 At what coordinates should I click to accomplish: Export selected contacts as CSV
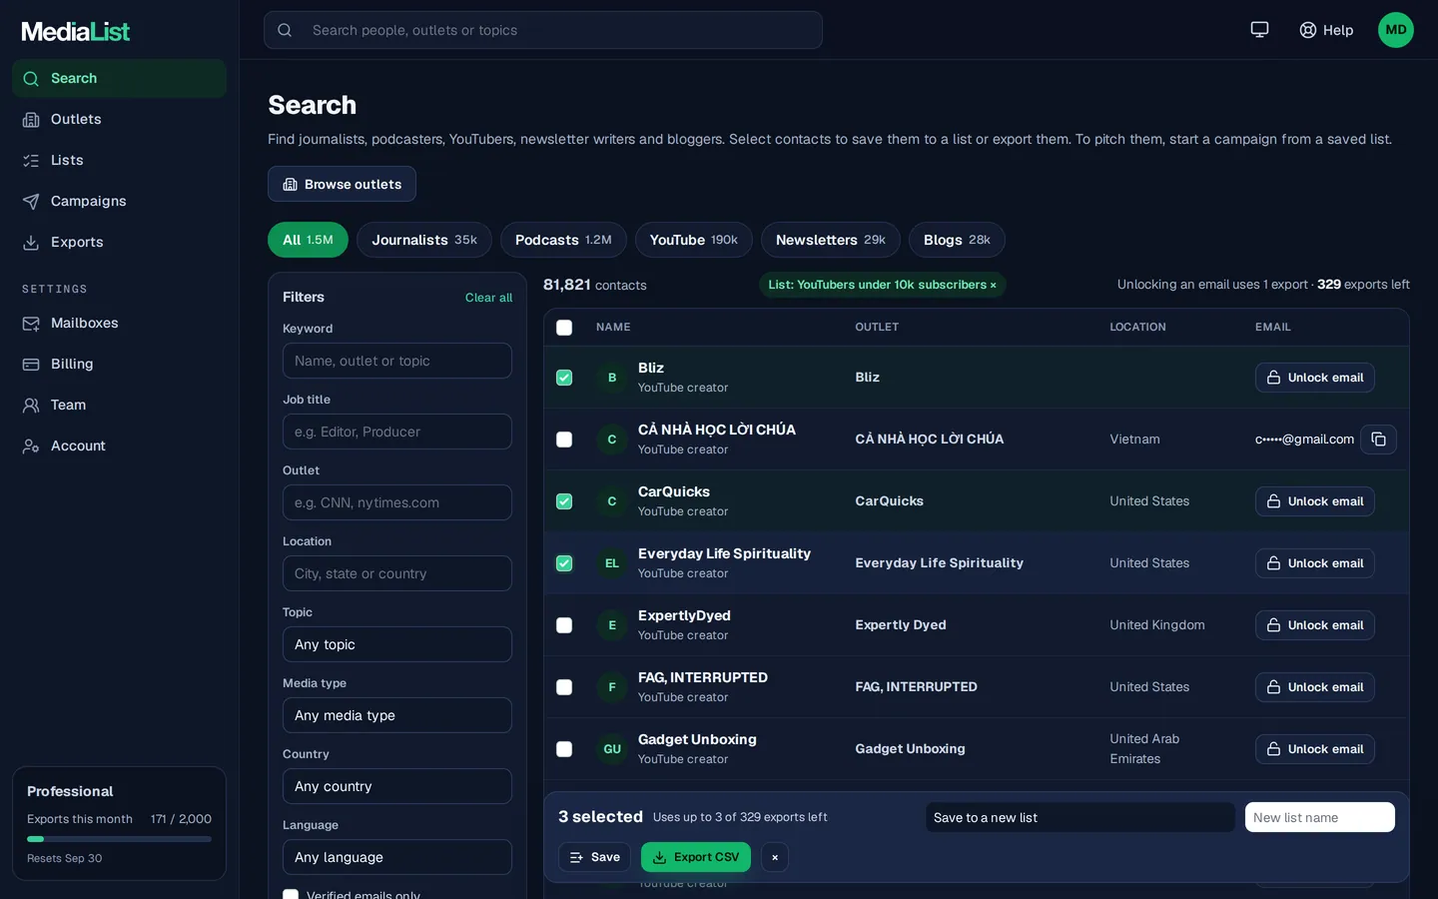(696, 857)
